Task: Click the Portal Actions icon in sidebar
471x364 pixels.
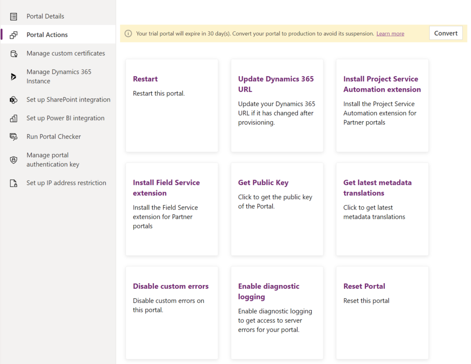Action: (13, 35)
